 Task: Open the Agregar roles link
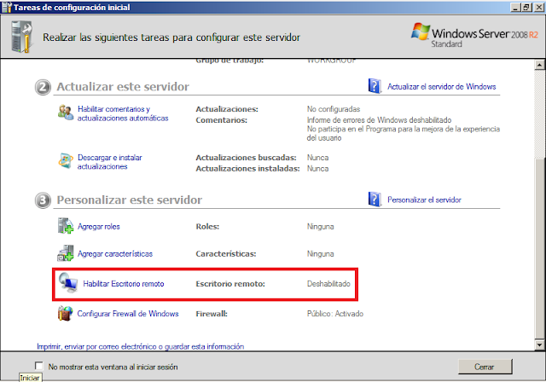[x=99, y=227]
